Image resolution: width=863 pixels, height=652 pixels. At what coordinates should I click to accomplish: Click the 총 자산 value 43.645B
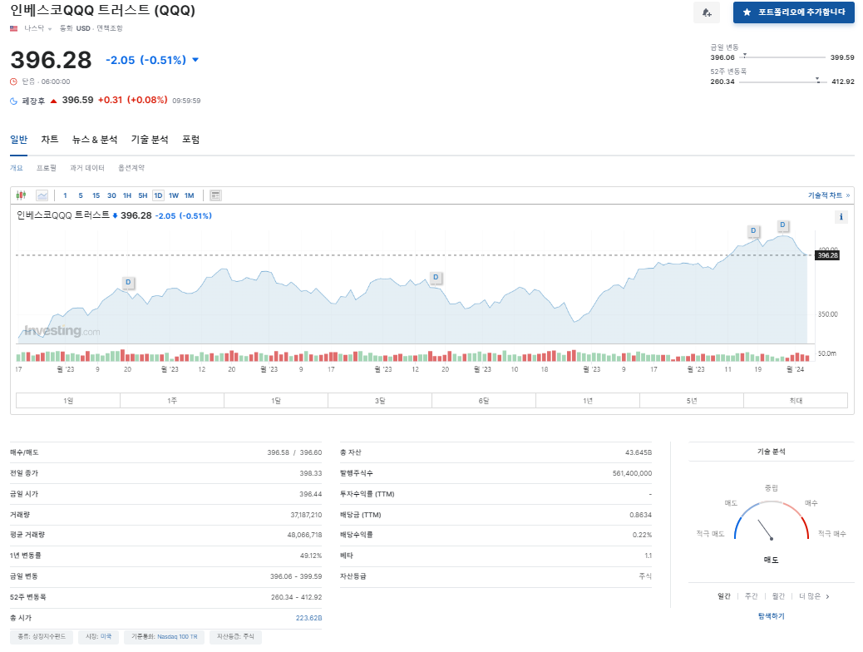(x=639, y=452)
